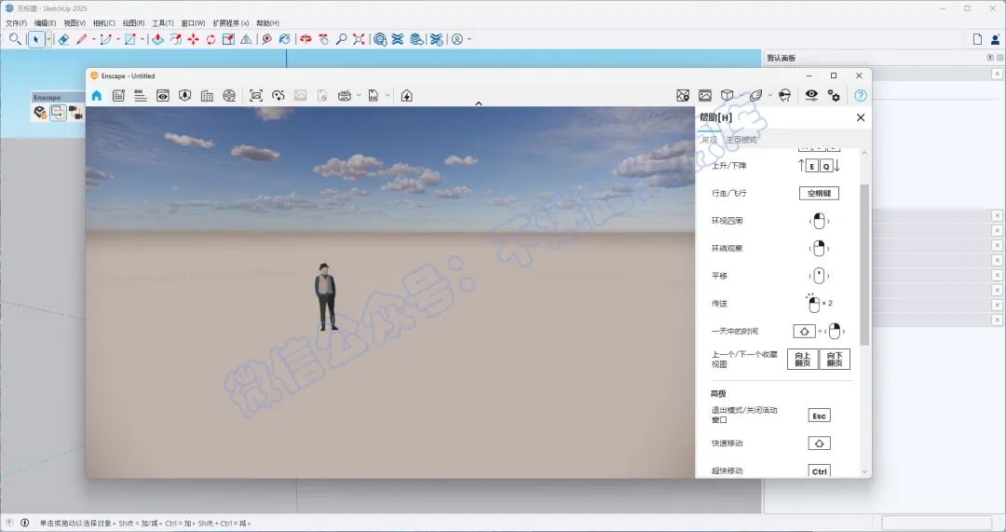
Task: Choose the Rotate tool
Action: (x=211, y=39)
